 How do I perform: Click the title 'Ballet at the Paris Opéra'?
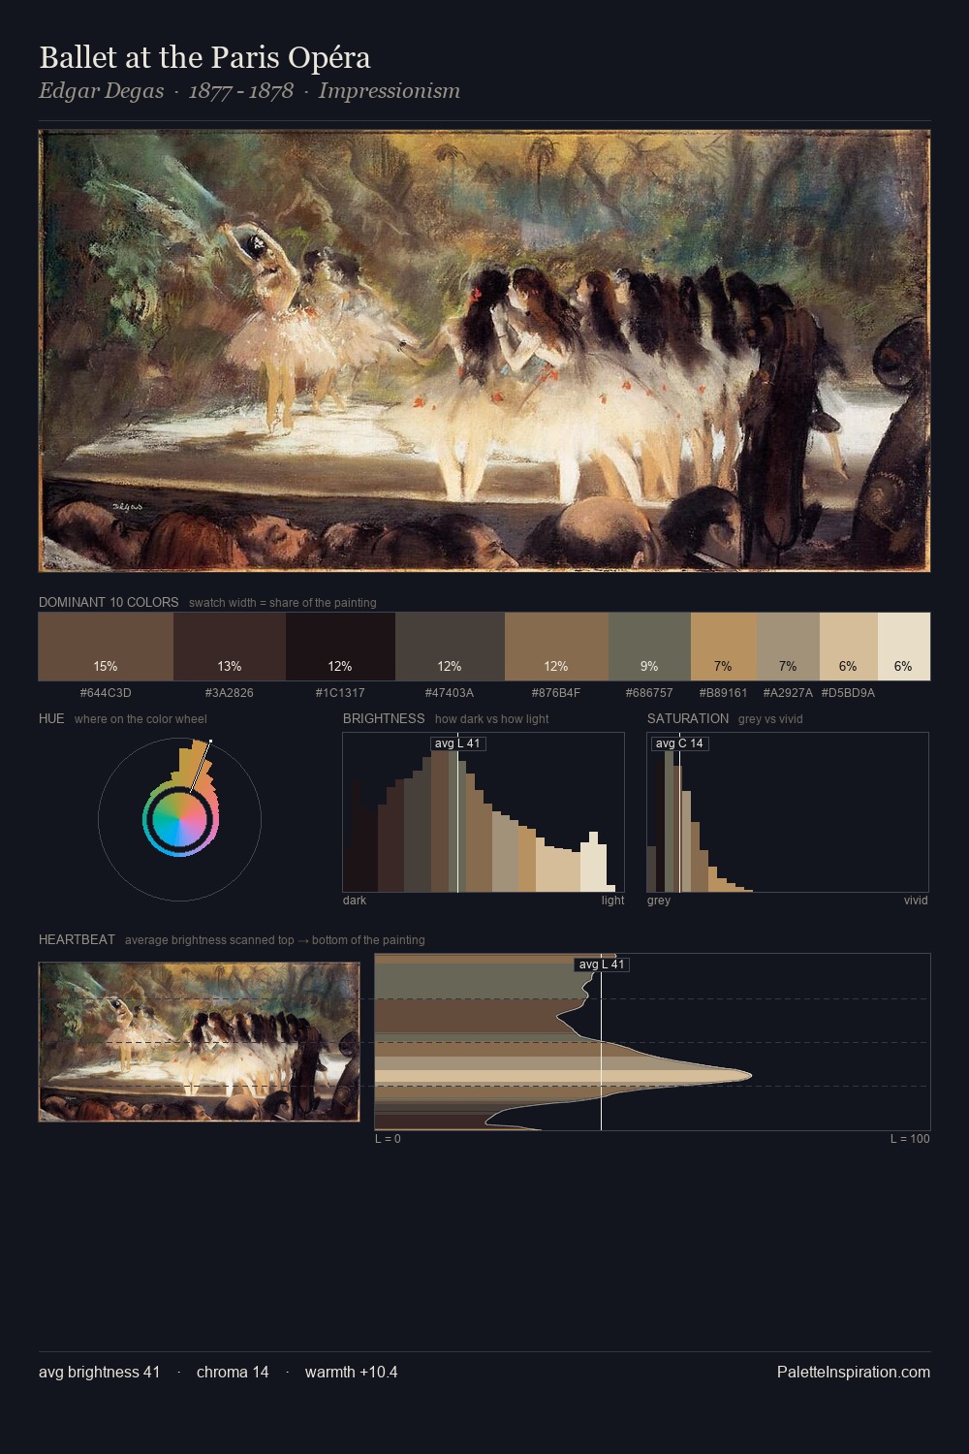tap(204, 57)
